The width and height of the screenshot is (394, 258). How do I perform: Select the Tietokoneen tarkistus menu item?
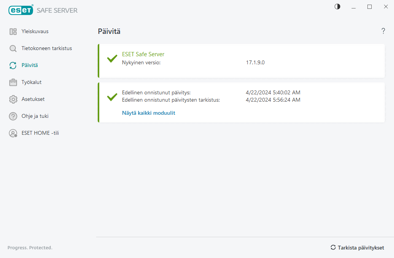pyautogui.click(x=47, y=49)
